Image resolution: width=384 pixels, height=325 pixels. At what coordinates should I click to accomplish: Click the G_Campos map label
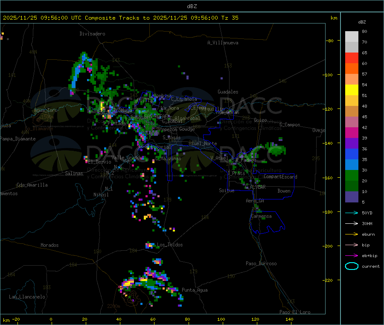tap(290, 125)
